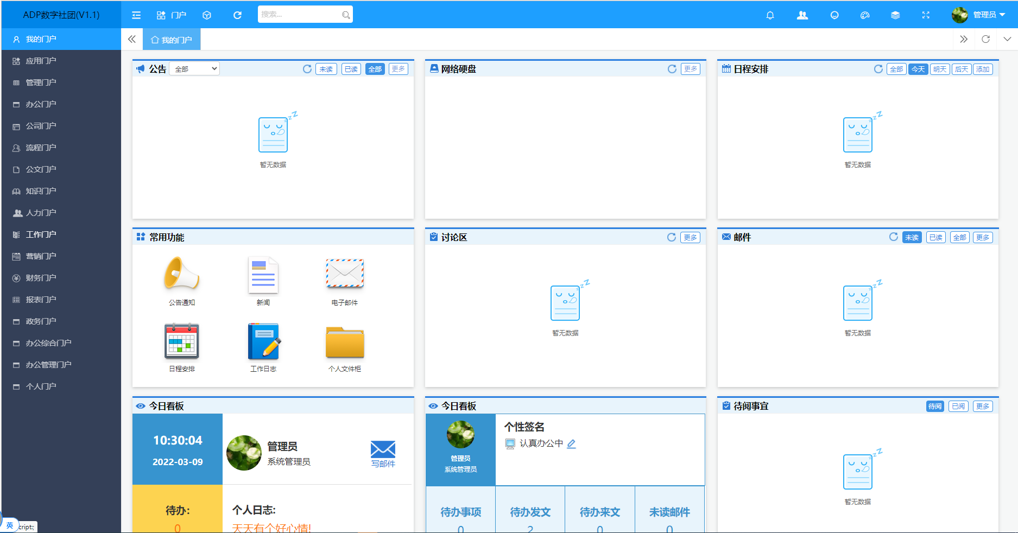Viewport: 1018px width, 533px height.
Task: Open the 公告通知 megaphone shortcut
Action: tap(182, 275)
